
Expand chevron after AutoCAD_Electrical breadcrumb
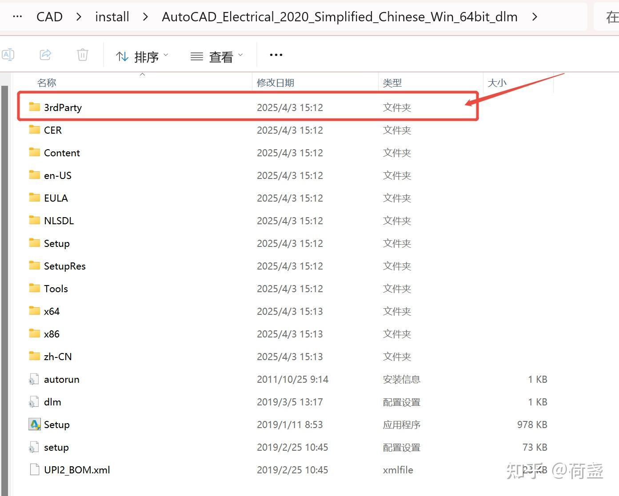535,17
